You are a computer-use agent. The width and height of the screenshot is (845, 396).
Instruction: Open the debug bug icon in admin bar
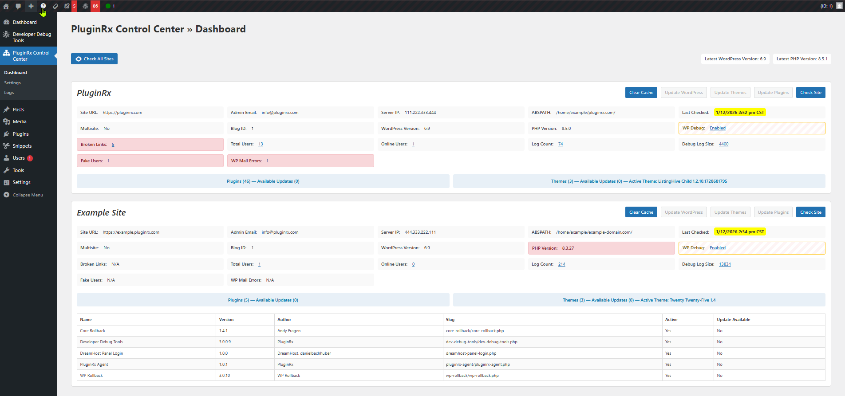[x=86, y=6]
